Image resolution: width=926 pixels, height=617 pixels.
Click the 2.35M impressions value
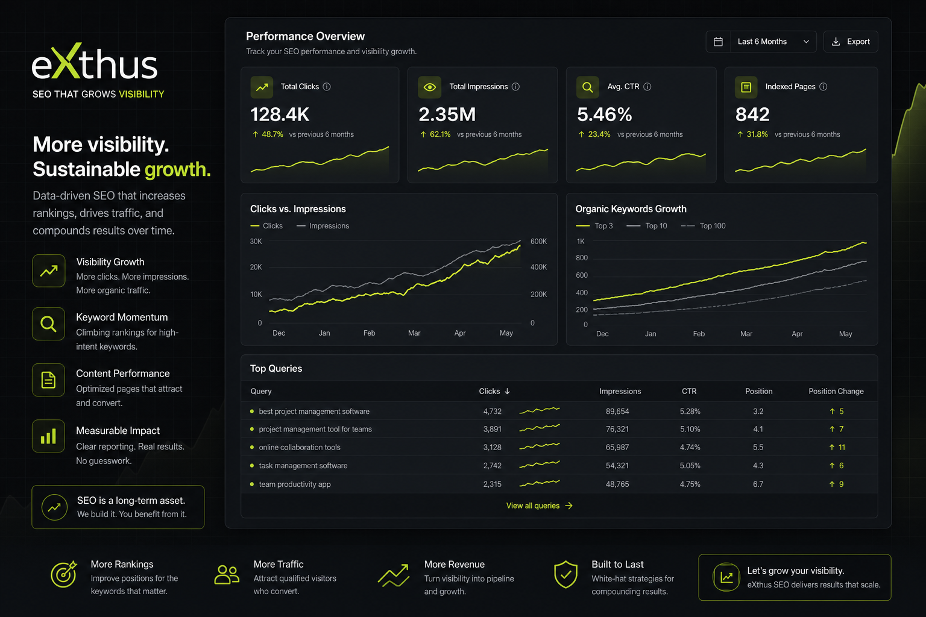coord(447,114)
